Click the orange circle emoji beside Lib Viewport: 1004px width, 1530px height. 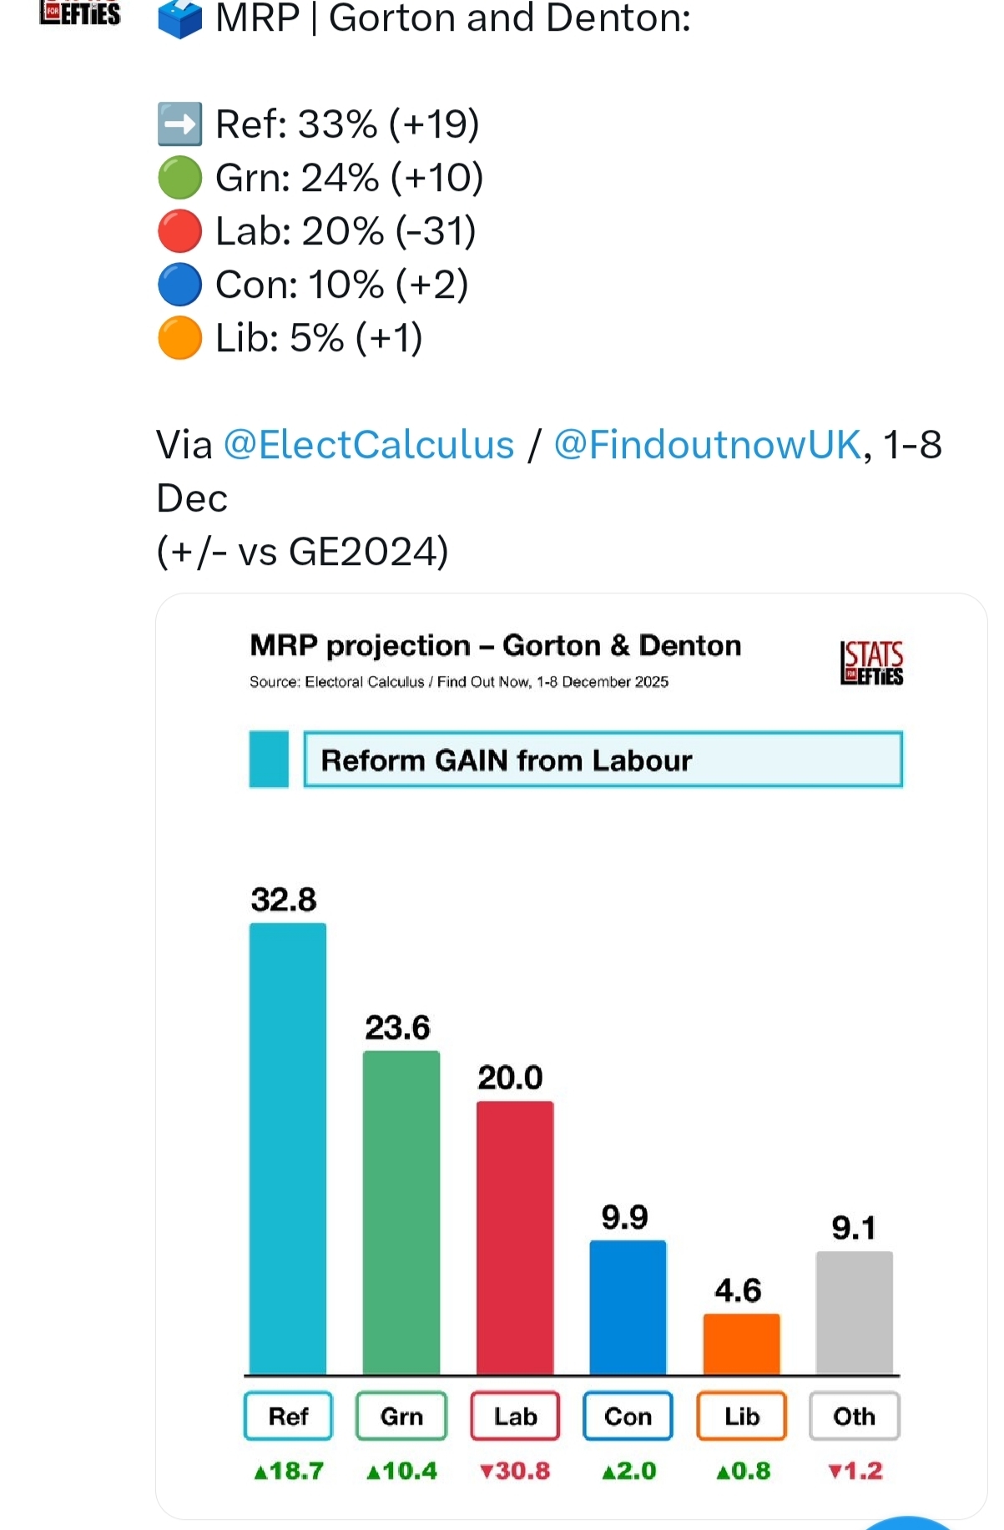click(179, 338)
